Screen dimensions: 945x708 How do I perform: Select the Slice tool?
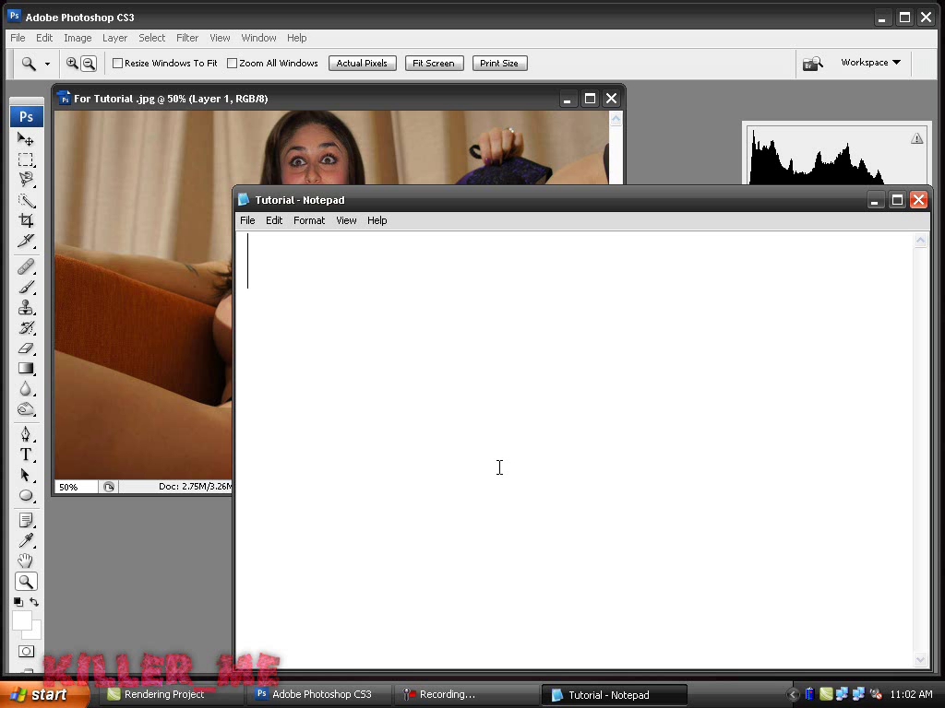coord(25,241)
